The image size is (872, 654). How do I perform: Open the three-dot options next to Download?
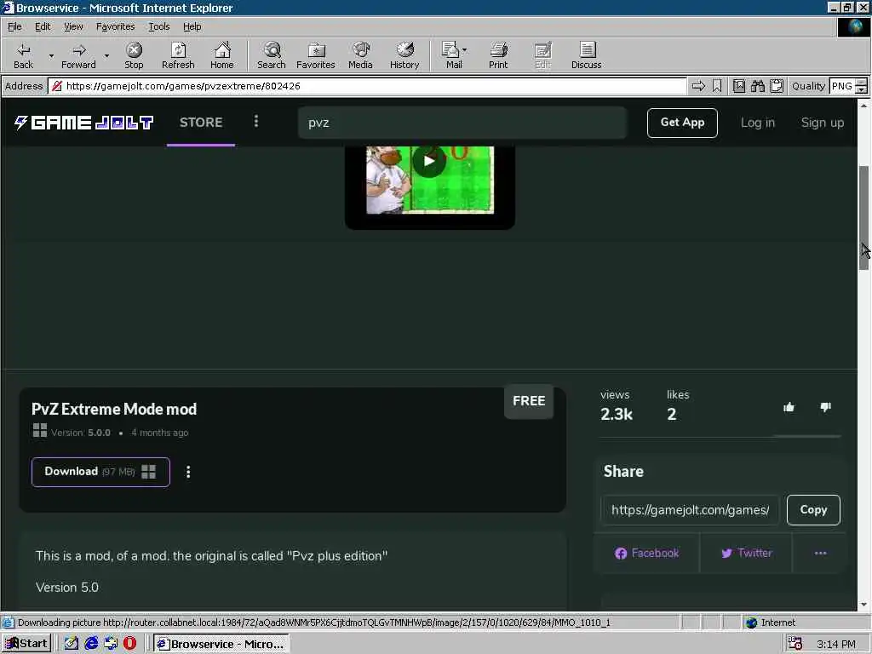pos(188,472)
